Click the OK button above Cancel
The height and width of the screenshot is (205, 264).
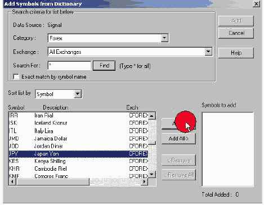[x=236, y=21]
